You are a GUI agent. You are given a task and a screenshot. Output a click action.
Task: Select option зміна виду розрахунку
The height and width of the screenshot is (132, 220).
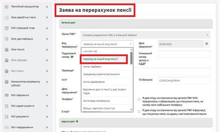click(x=106, y=101)
